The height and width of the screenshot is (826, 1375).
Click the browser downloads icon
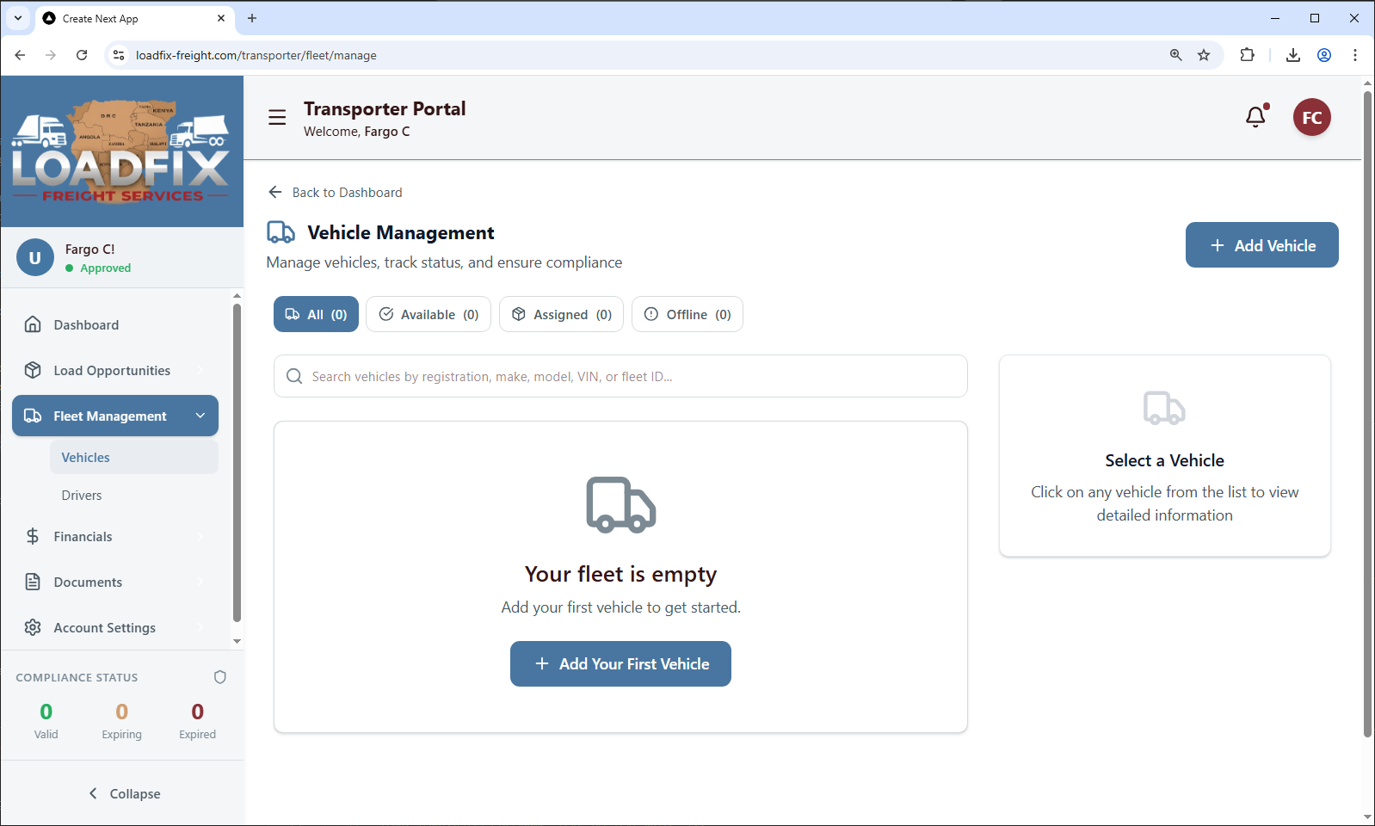pyautogui.click(x=1292, y=55)
